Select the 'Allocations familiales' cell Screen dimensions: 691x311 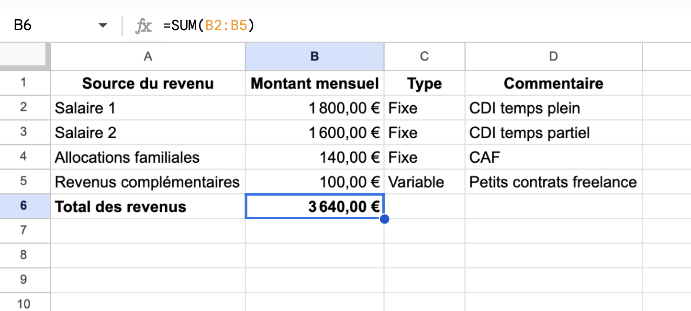[x=148, y=157]
